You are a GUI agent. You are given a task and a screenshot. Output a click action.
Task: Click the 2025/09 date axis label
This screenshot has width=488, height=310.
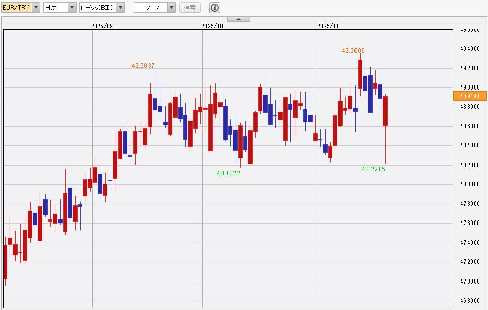point(102,26)
